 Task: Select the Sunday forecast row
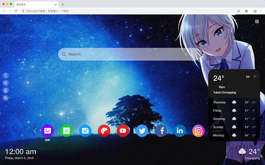pos(234,127)
